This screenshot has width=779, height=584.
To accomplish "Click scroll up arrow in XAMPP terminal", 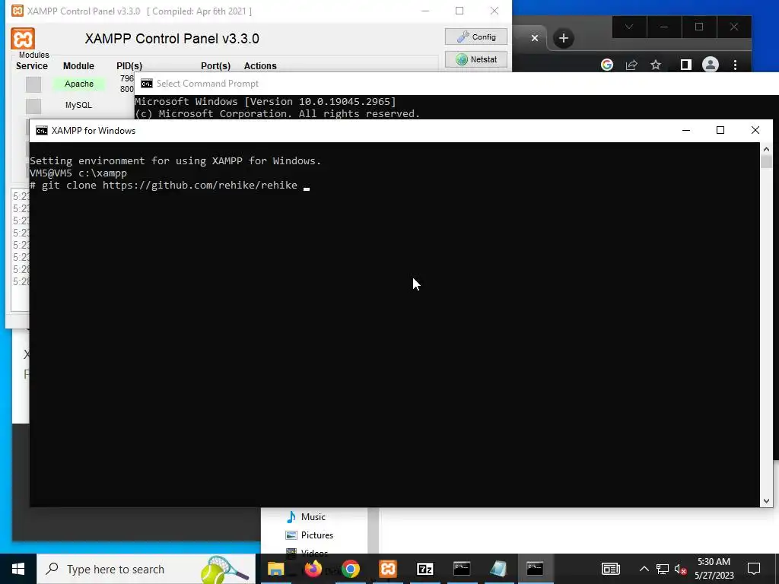I will click(x=766, y=148).
